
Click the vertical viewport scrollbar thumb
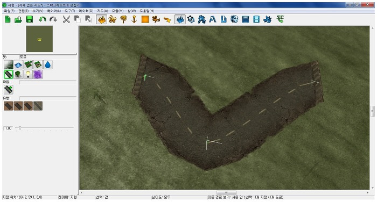tap(373, 111)
